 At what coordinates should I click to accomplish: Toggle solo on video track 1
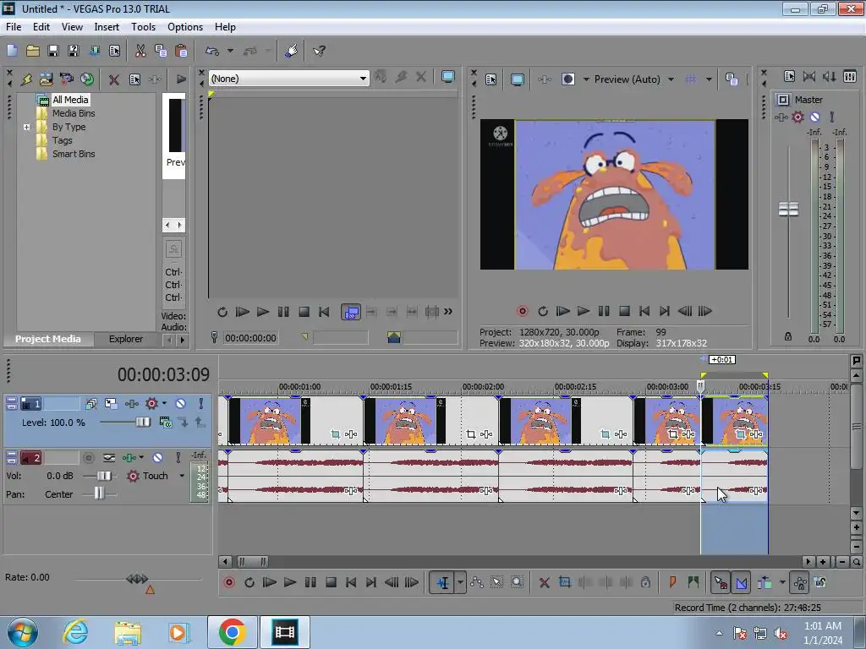tap(201, 404)
